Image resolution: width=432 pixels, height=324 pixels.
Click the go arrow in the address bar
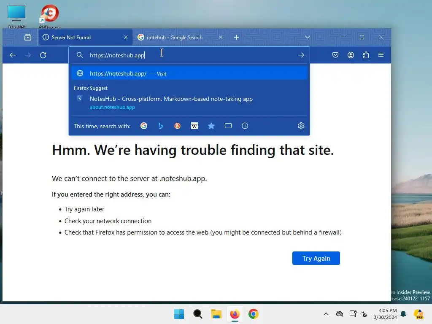coord(301,55)
